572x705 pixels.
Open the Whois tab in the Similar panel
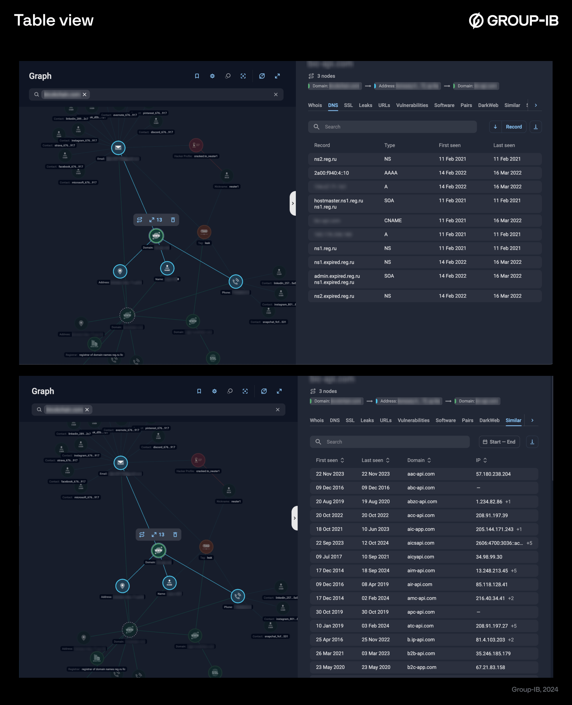317,420
